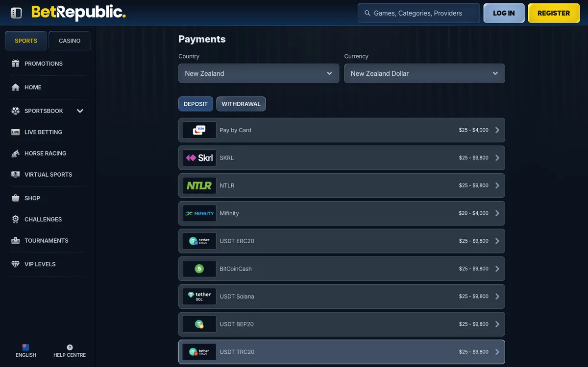
Task: Open Tournaments page
Action: point(47,240)
